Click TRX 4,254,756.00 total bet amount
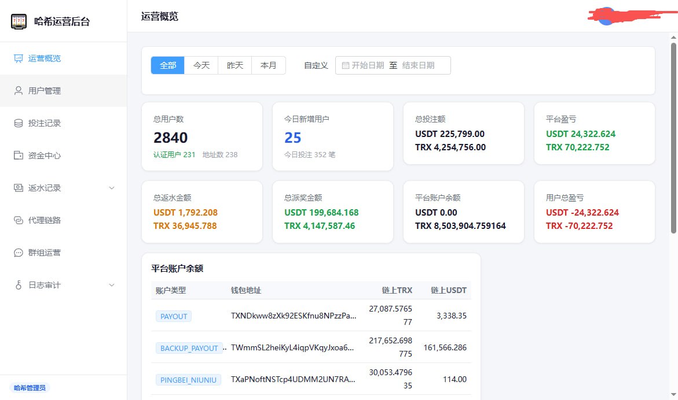The width and height of the screenshot is (678, 400). pos(450,147)
